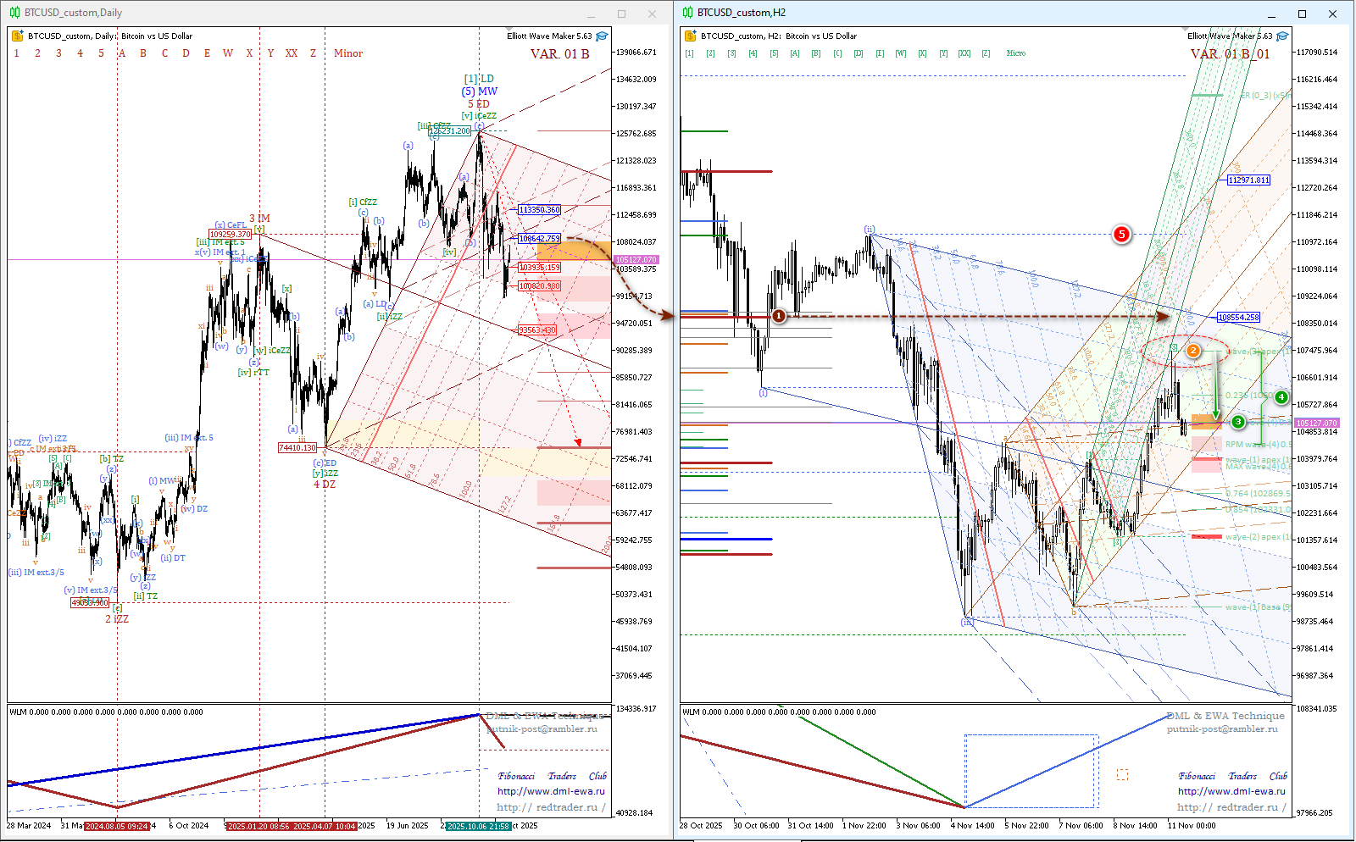Viewport: 1356px width, 842px height.
Task: Click the green circle marker numbered 4
Action: pos(1281,397)
